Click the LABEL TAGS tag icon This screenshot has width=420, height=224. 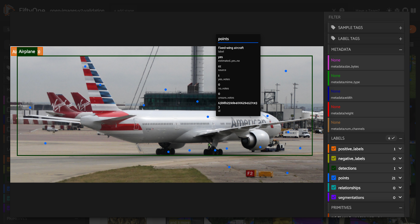333,38
